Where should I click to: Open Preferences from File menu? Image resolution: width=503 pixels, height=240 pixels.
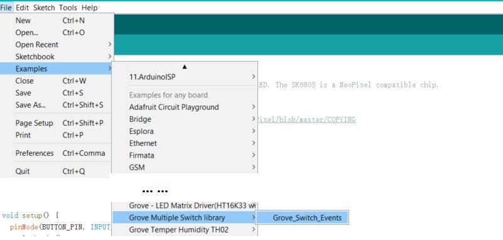[x=57, y=153]
